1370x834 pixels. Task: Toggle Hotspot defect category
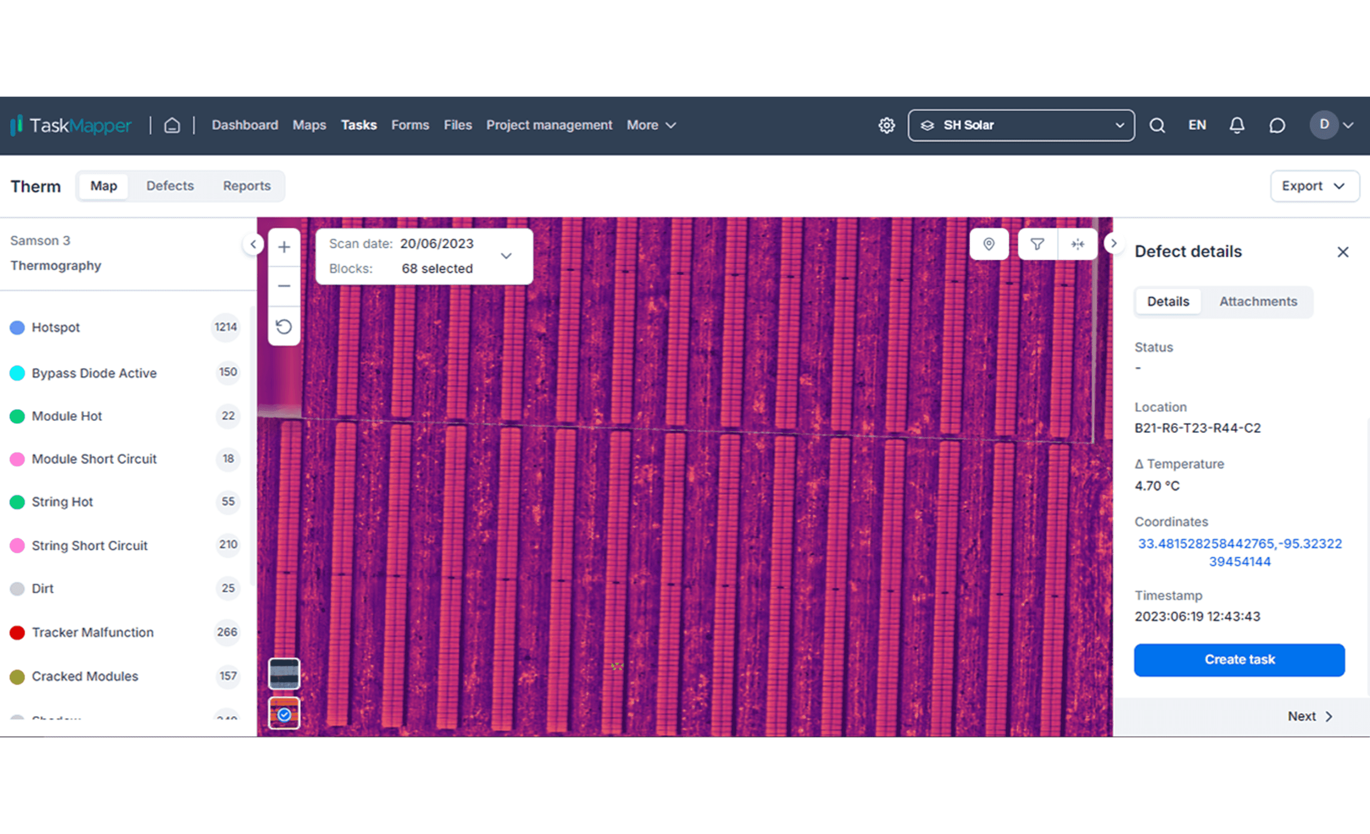(x=125, y=328)
